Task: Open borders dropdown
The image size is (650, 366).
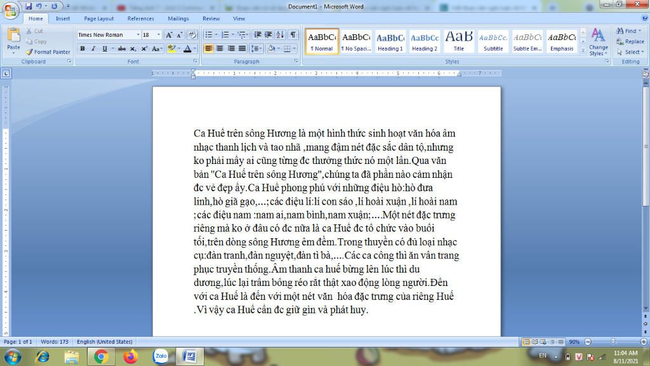Action: [x=295, y=48]
